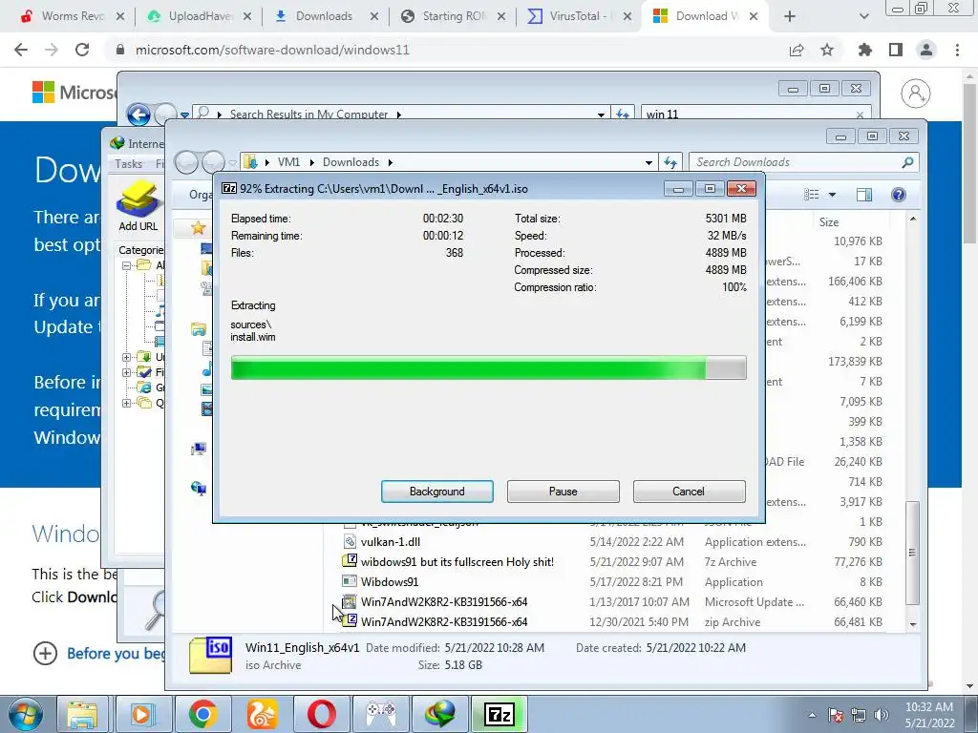Switch to the VirusTotal browser tab
978x733 pixels.
[x=578, y=16]
